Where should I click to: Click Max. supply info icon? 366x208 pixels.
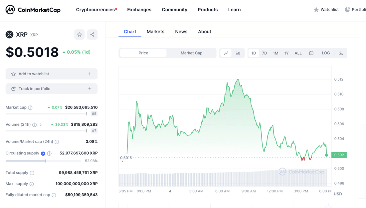click(32, 184)
